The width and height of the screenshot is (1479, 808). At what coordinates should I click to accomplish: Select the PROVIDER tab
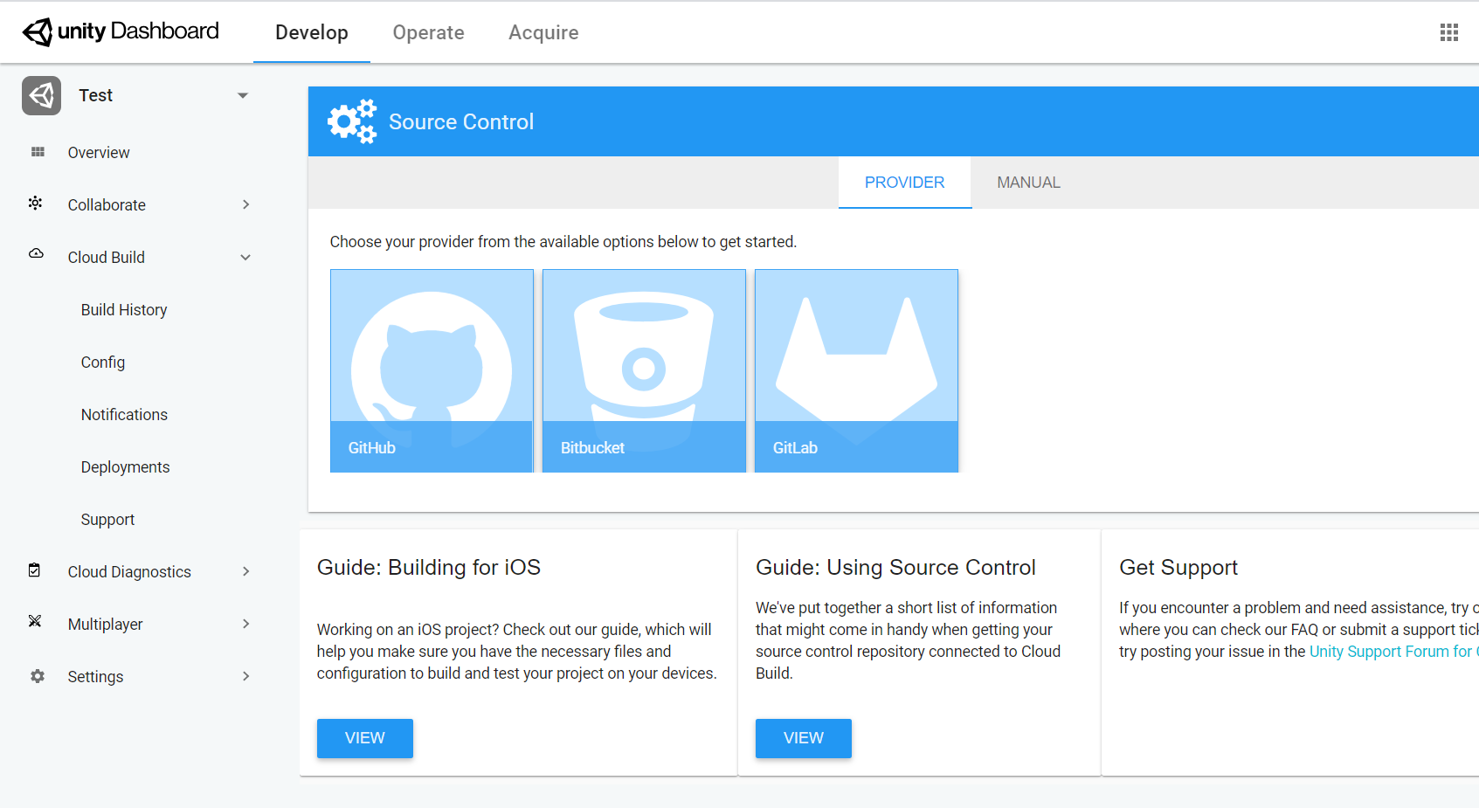(905, 183)
